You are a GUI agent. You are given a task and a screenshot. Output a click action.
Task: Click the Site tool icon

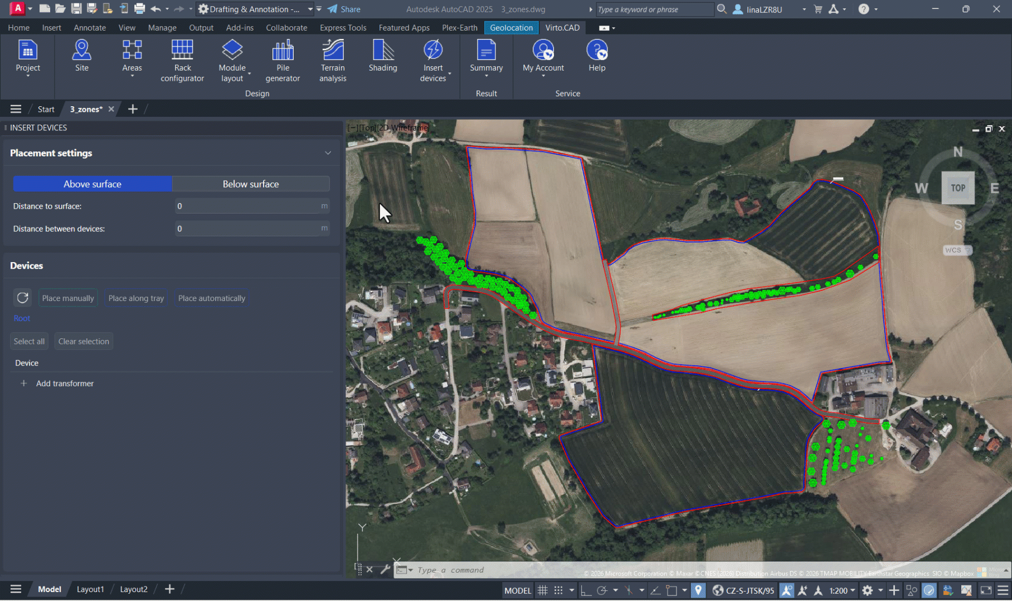82,50
